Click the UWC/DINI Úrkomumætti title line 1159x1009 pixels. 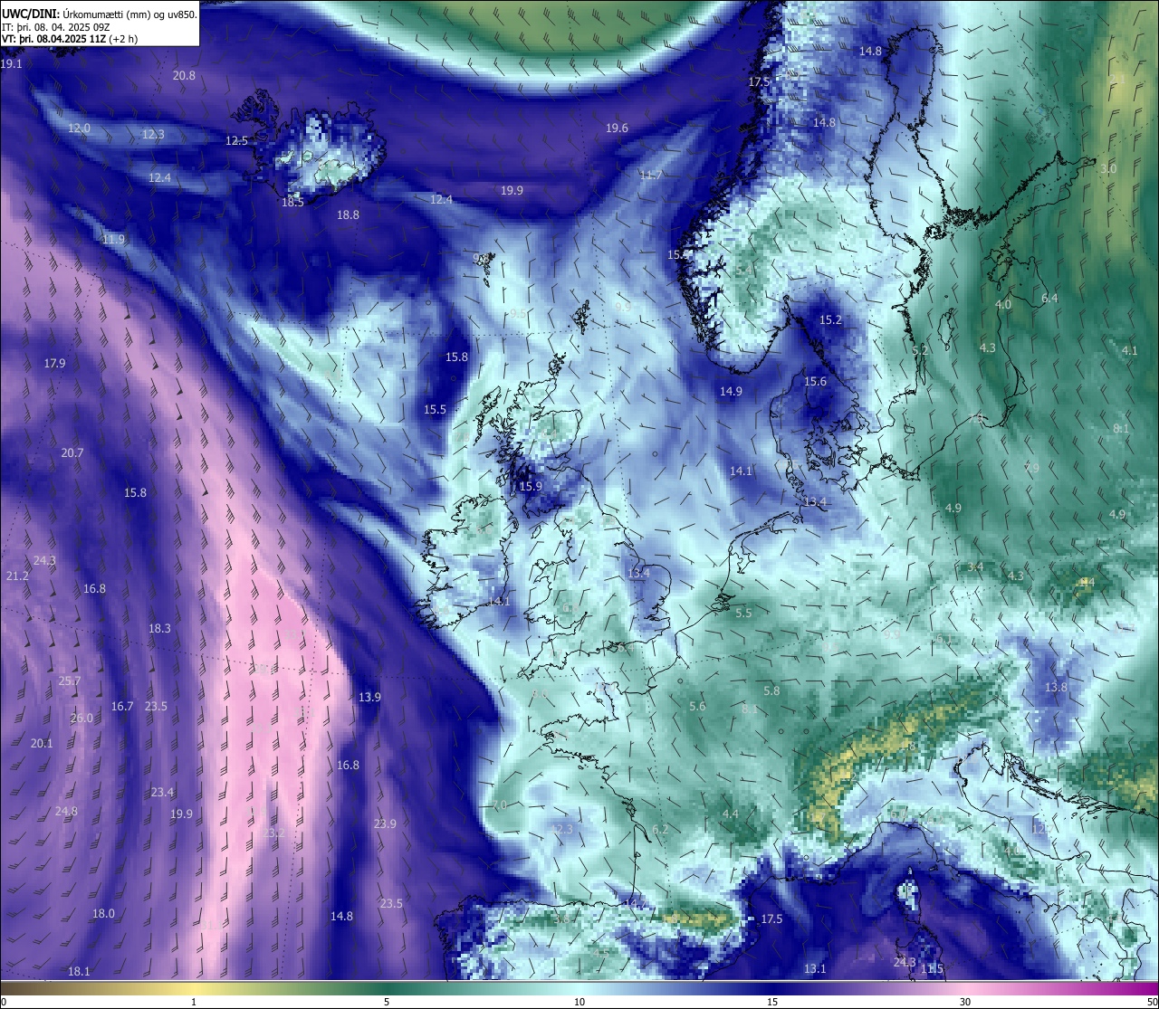pyautogui.click(x=100, y=14)
